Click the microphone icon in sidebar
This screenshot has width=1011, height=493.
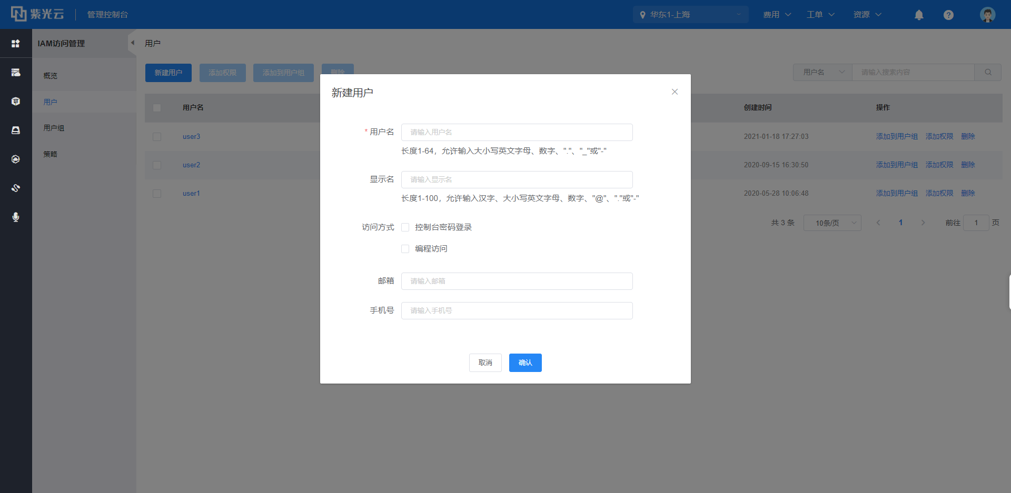[16, 217]
